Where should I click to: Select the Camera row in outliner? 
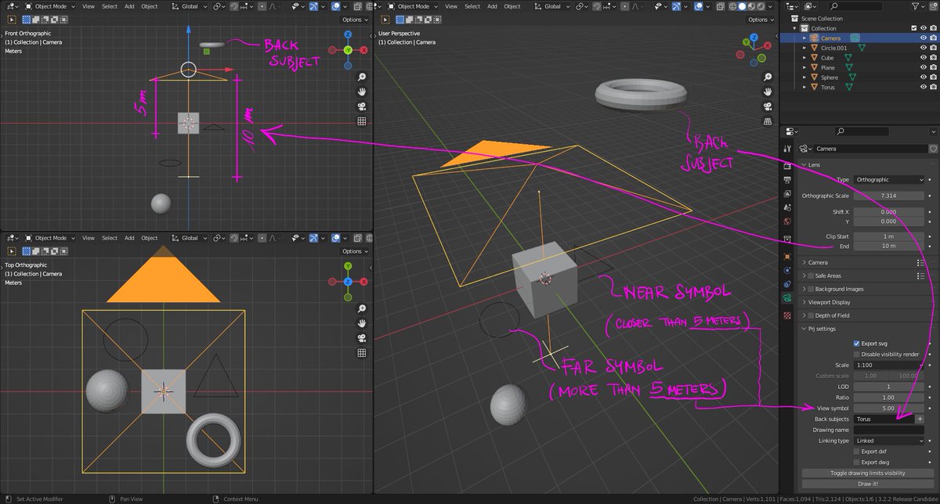pyautogui.click(x=859, y=38)
